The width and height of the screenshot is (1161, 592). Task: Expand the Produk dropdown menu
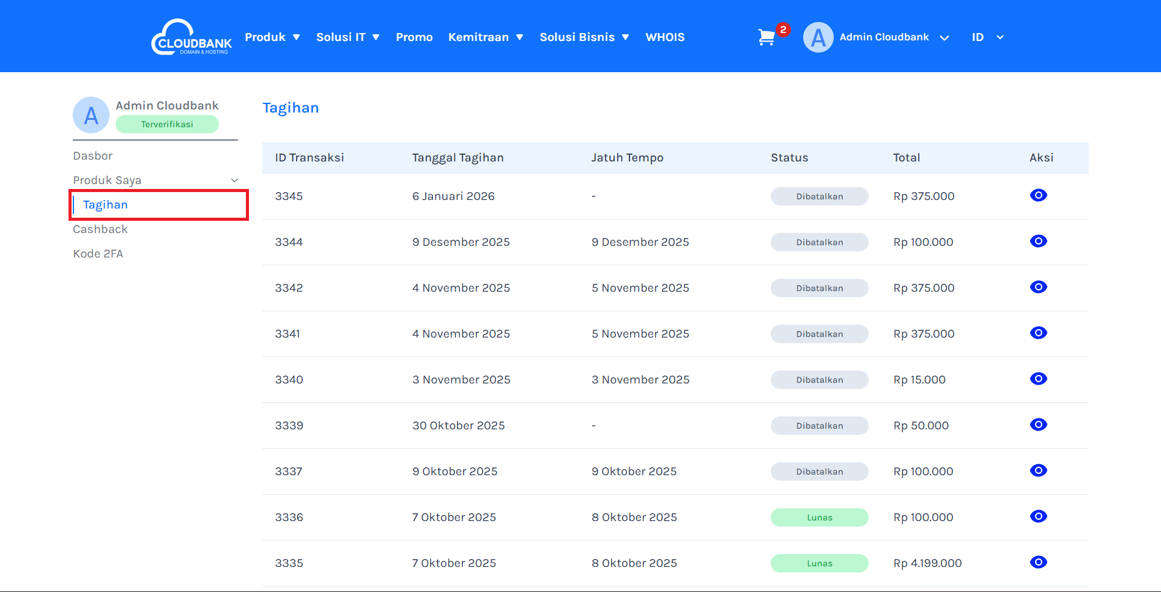(x=272, y=37)
